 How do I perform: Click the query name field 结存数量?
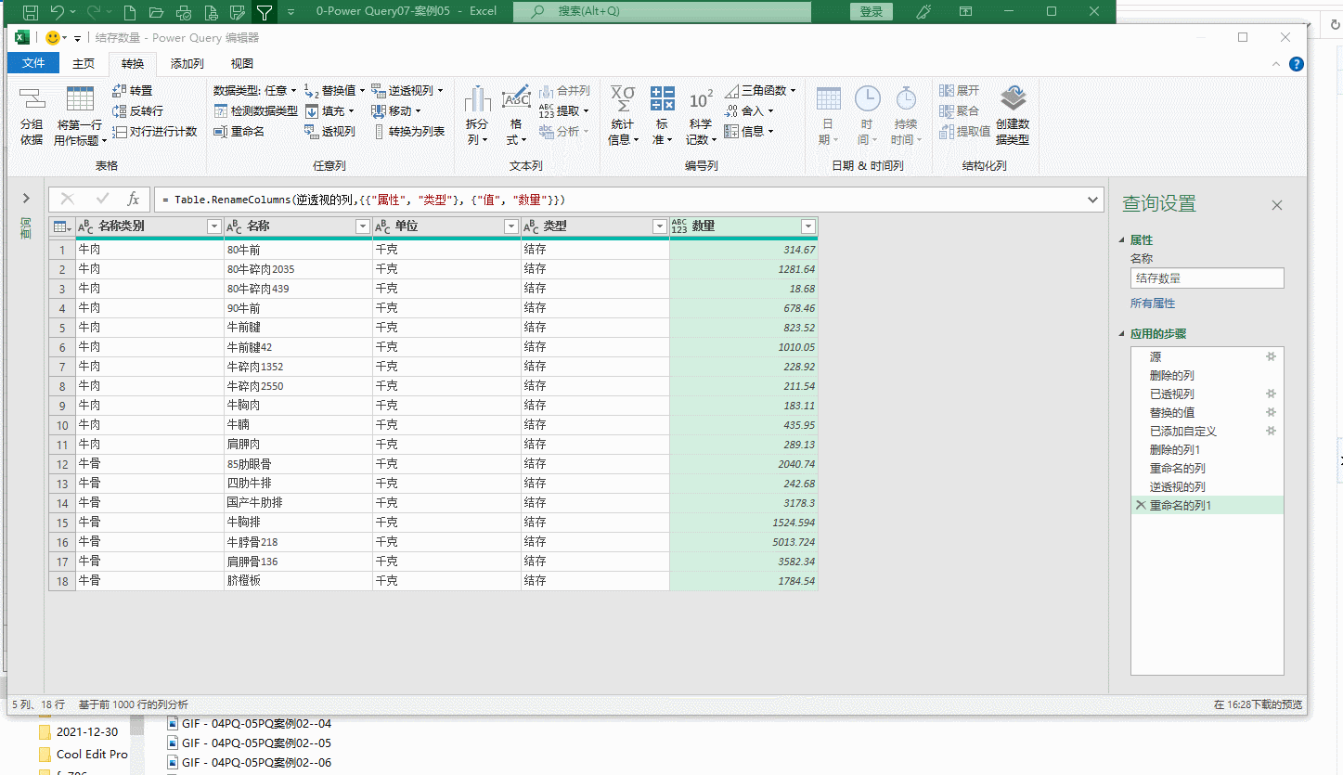pyautogui.click(x=1207, y=278)
